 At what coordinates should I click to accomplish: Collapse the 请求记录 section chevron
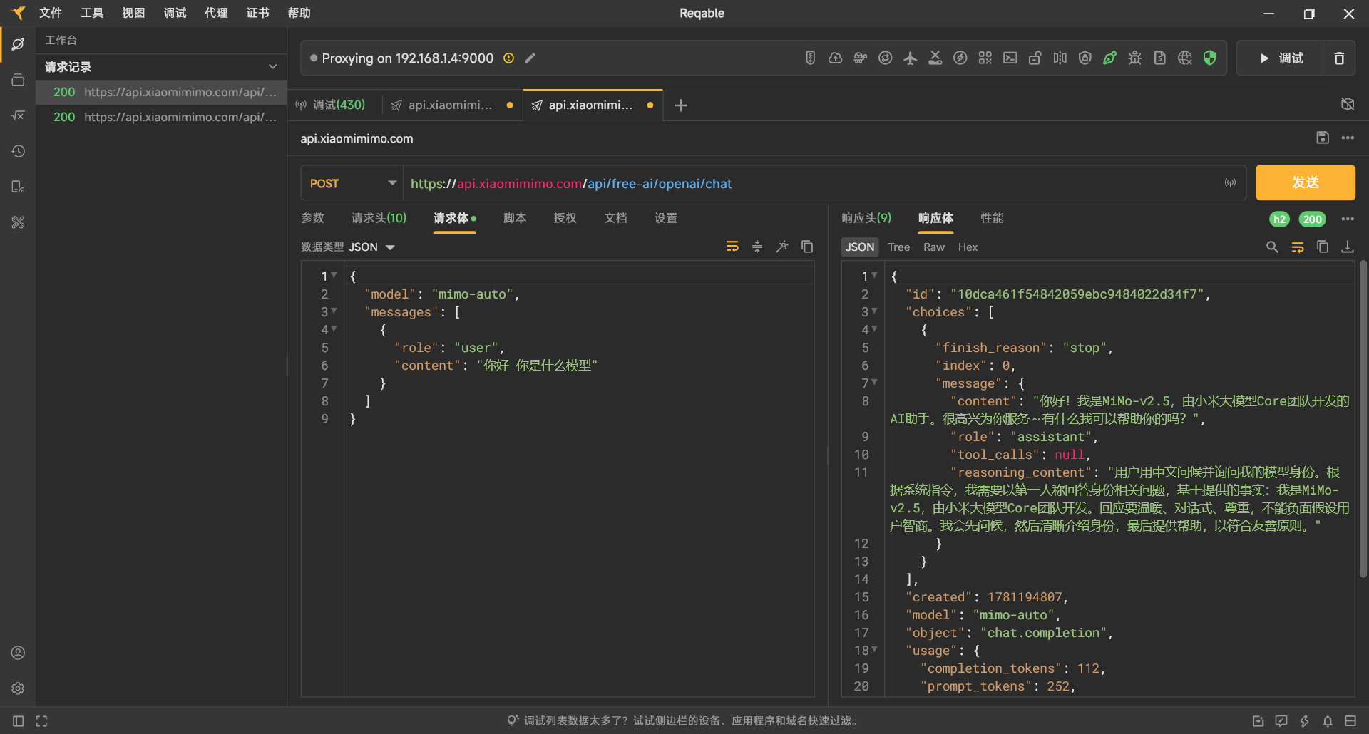272,67
